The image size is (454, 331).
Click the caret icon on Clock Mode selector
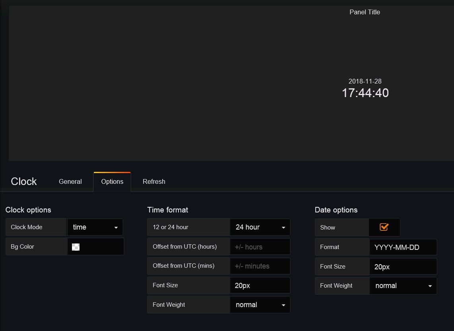pos(116,227)
